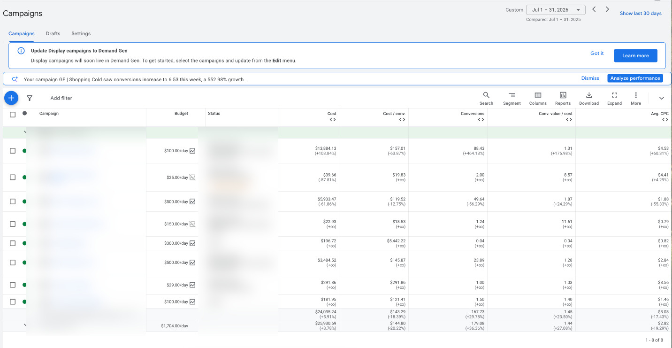Open the Columns tool

[538, 99]
